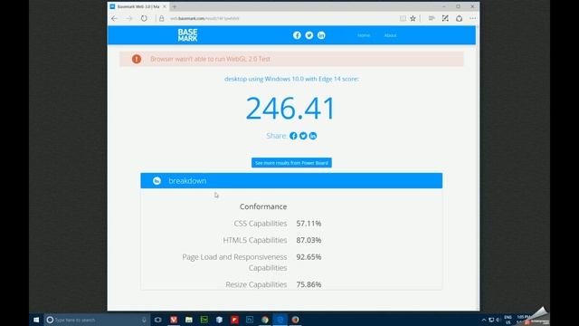The height and width of the screenshot is (326, 579).
Task: Open the Edge more actions menu
Action: 472,18
